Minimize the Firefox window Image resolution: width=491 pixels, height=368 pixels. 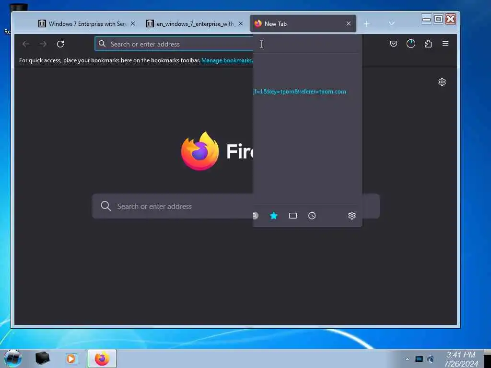point(426,19)
